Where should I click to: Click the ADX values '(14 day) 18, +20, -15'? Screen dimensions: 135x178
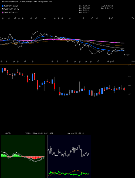point(76,133)
